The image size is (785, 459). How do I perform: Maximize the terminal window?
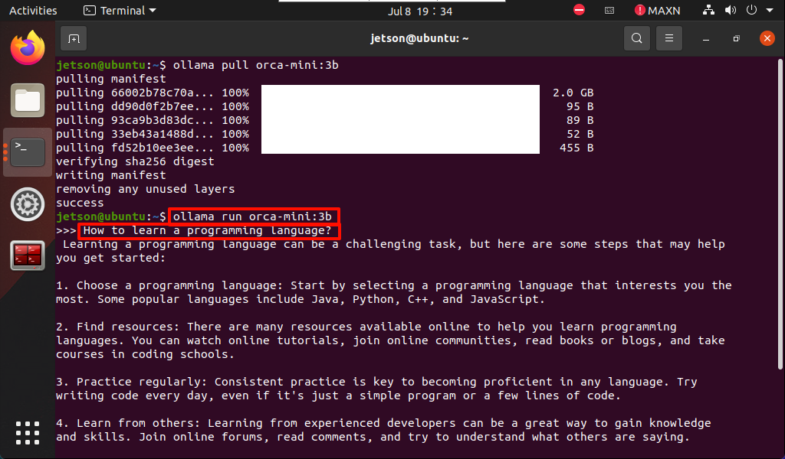736,38
